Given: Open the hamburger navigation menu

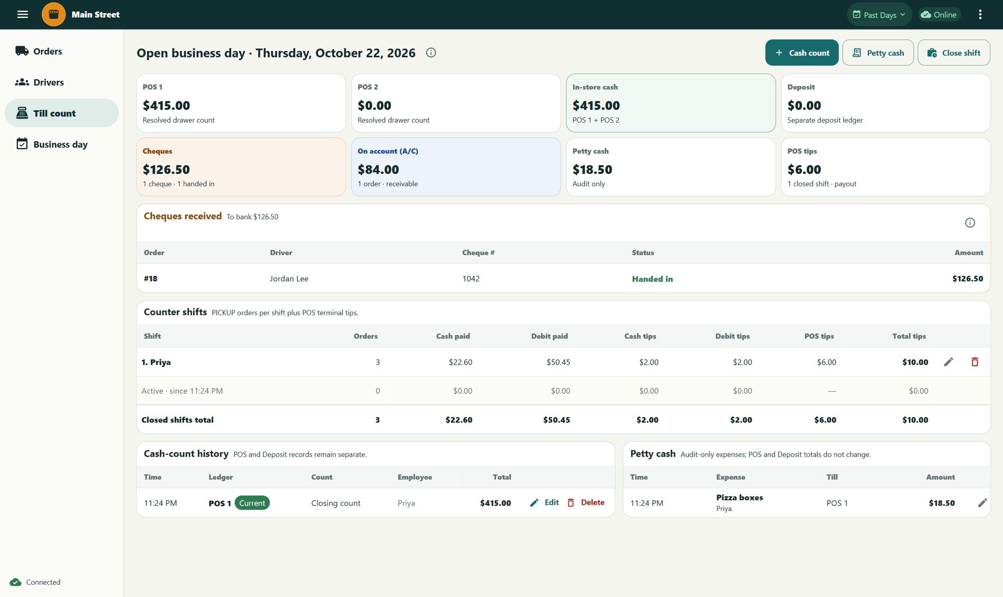Looking at the screenshot, I should coord(23,14).
